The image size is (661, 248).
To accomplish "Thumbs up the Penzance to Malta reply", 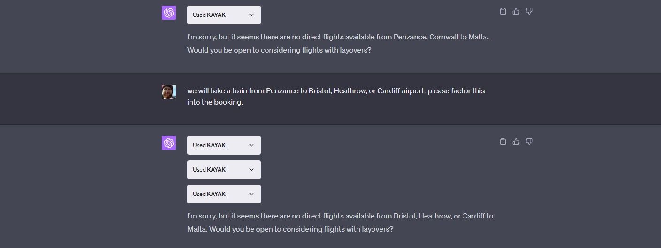I will [x=516, y=11].
